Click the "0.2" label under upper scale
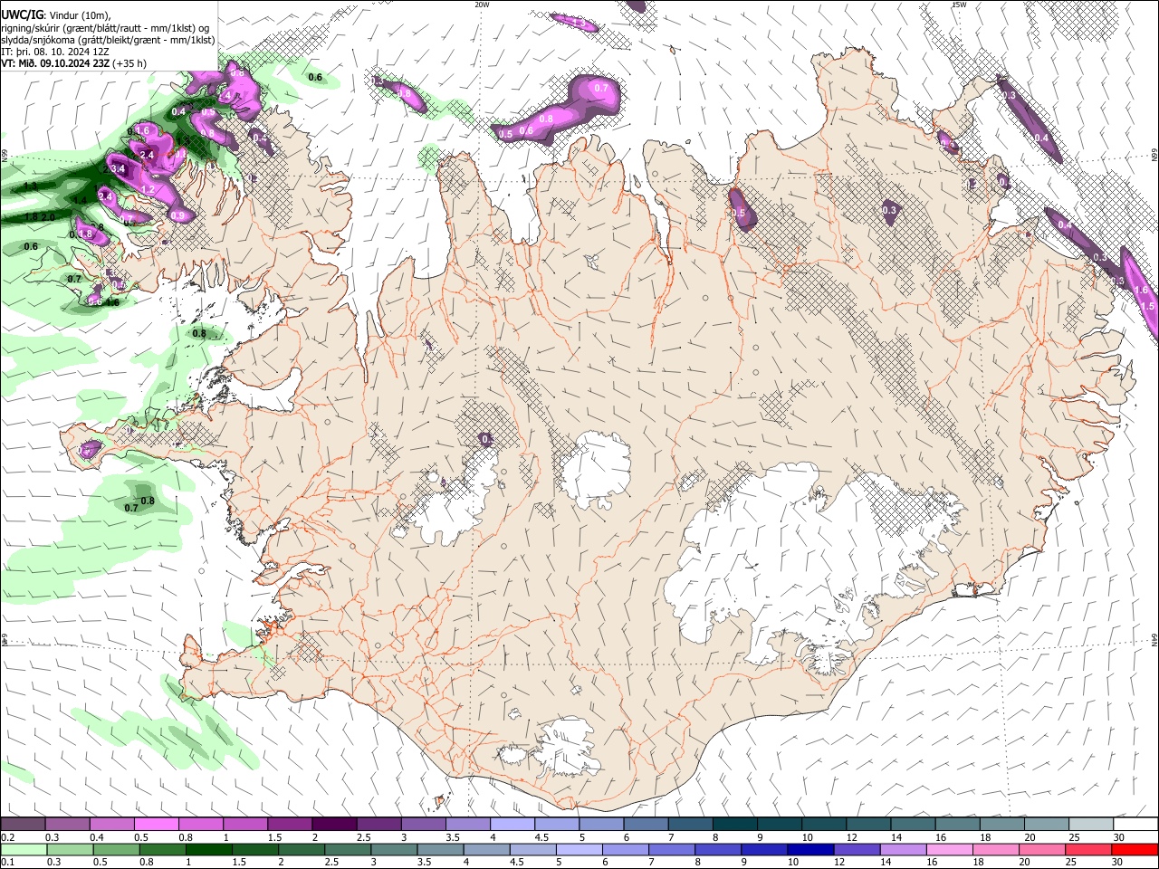Screen dimensions: 1159x869 click(6, 837)
